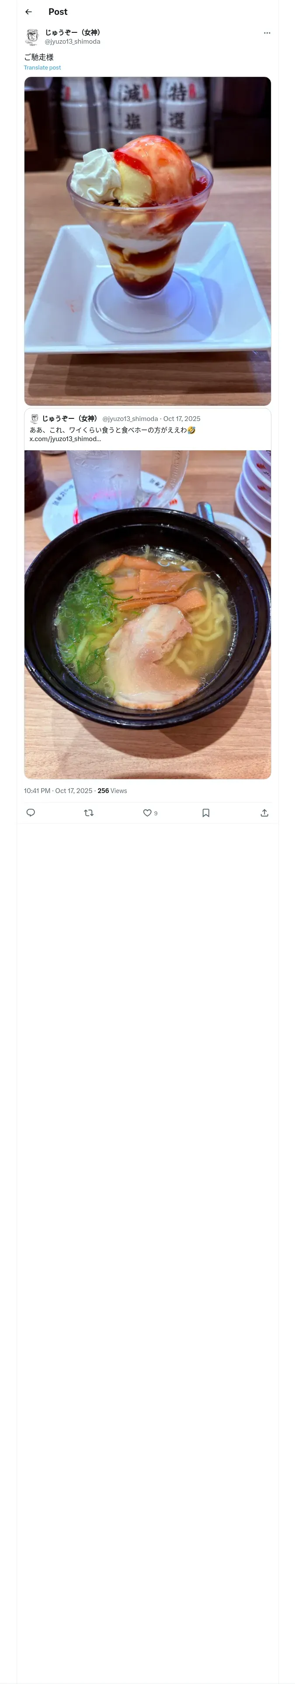Click the author's profile avatar
The height and width of the screenshot is (1684, 295).
pyautogui.click(x=32, y=37)
